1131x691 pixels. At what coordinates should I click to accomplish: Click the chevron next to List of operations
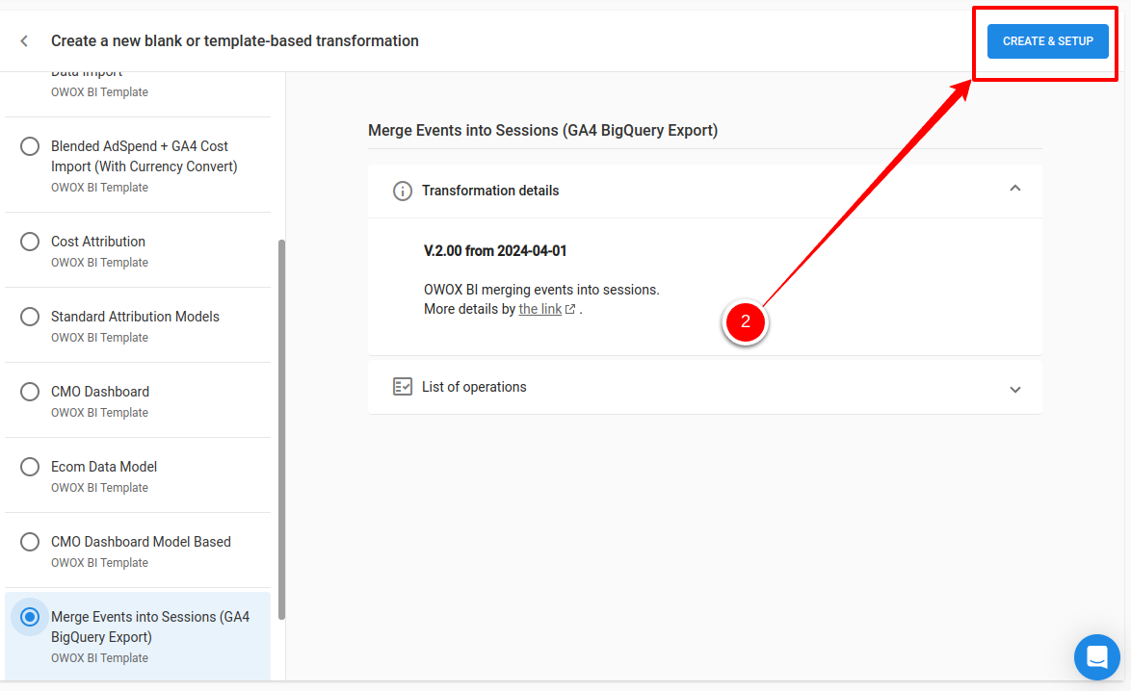(x=1014, y=389)
